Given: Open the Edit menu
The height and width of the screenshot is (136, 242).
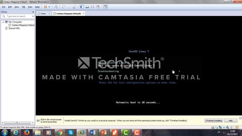Looking at the screenshot, I should pyautogui.click(x=10, y=7).
